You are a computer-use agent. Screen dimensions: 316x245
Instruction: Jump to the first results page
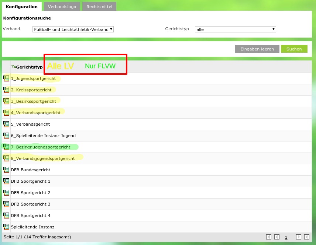click(x=269, y=237)
